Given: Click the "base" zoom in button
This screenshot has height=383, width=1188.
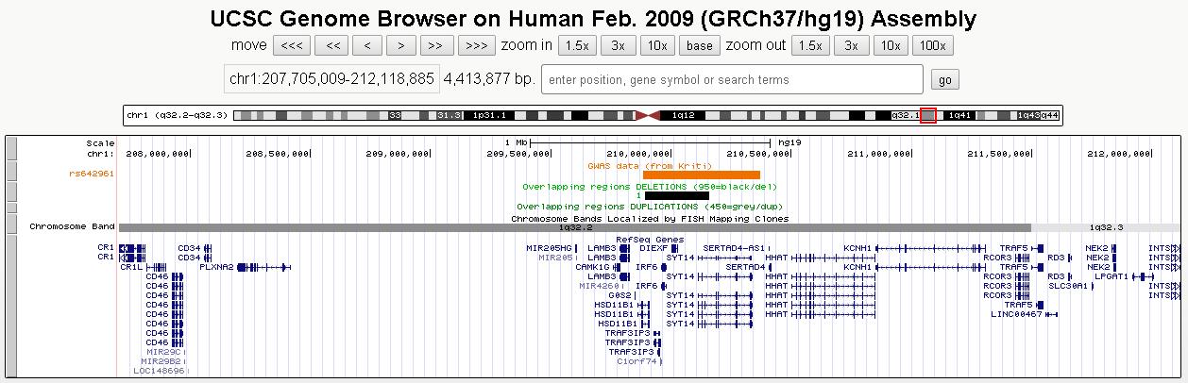Looking at the screenshot, I should coord(699,45).
